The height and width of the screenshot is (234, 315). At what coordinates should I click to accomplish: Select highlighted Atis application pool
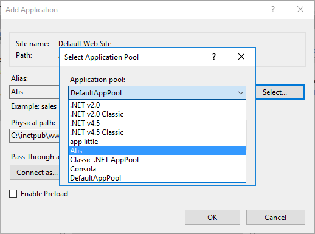[157, 151]
